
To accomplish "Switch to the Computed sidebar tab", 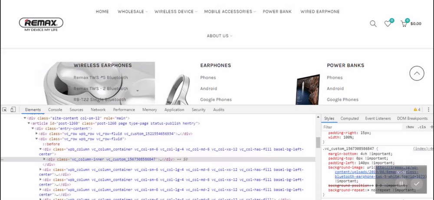I will [x=349, y=119].
